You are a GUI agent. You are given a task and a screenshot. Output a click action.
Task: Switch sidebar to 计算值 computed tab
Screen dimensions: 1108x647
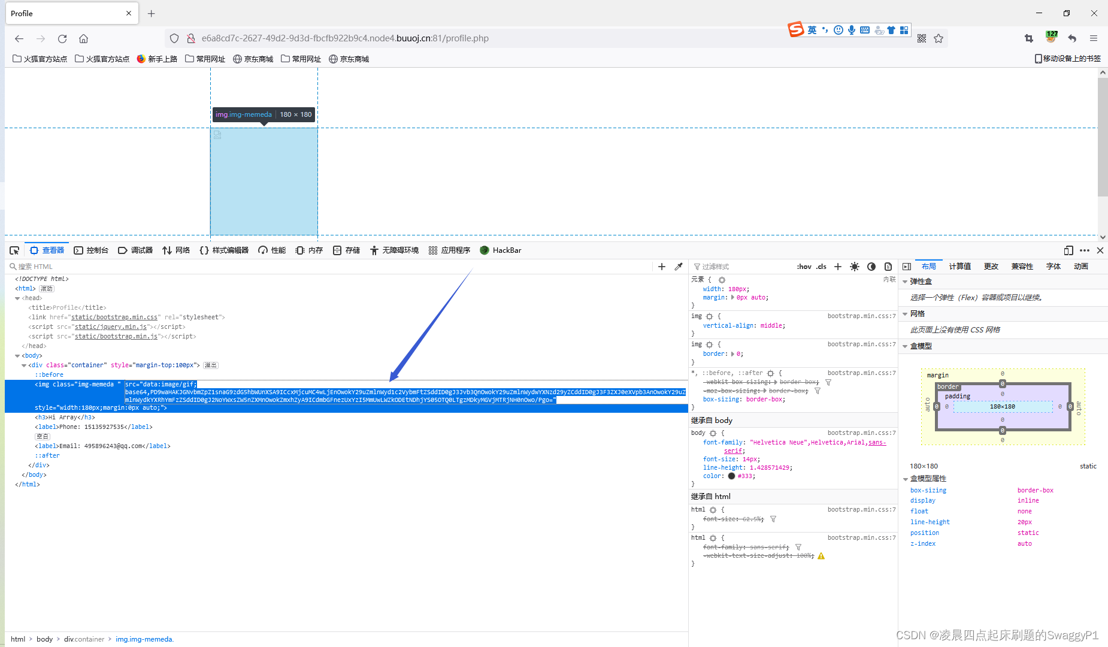click(960, 267)
